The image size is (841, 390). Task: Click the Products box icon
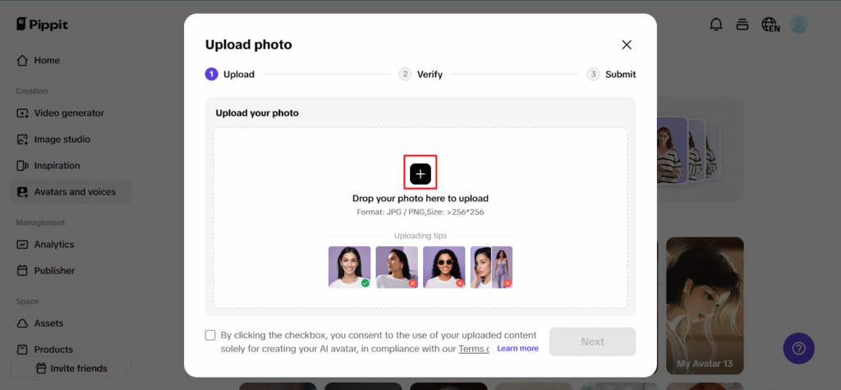click(x=22, y=350)
